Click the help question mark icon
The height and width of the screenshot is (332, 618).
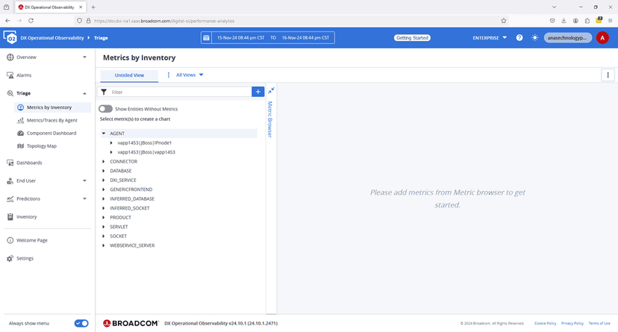(x=519, y=37)
